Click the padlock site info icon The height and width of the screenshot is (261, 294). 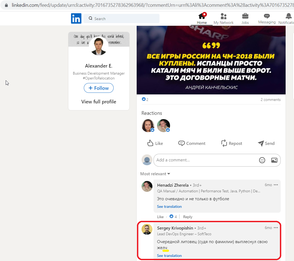(7, 5)
